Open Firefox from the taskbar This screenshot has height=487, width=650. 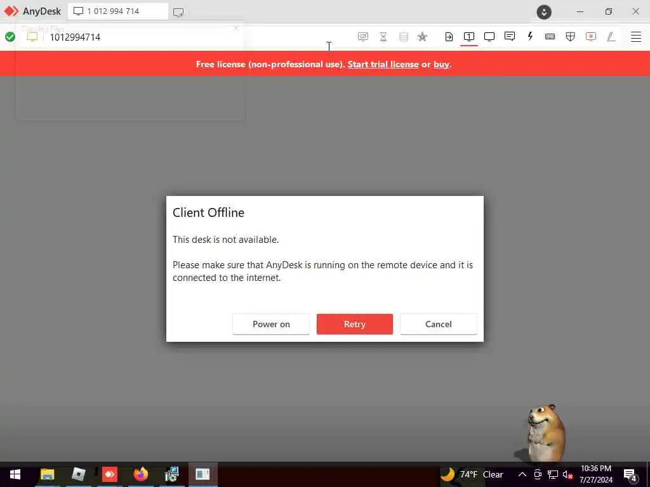point(141,474)
